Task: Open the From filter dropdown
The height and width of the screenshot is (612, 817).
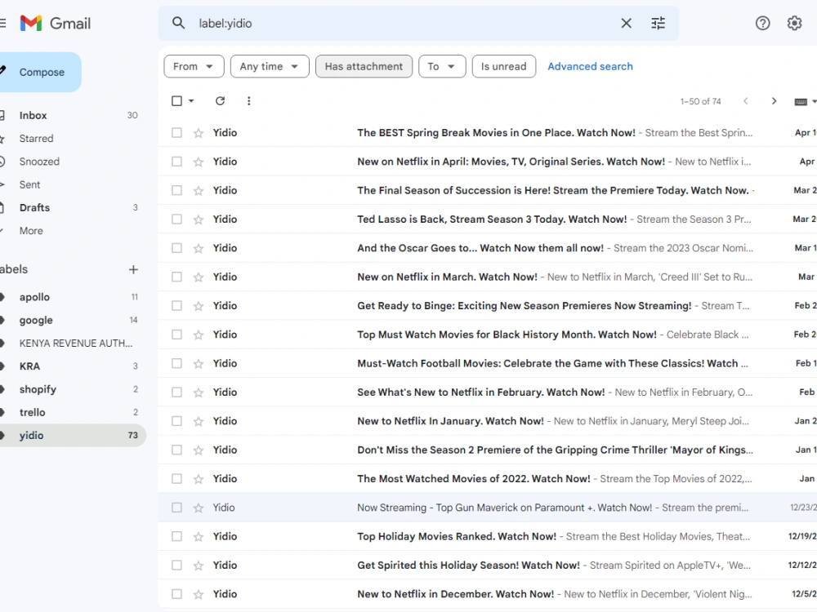Action: tap(194, 67)
